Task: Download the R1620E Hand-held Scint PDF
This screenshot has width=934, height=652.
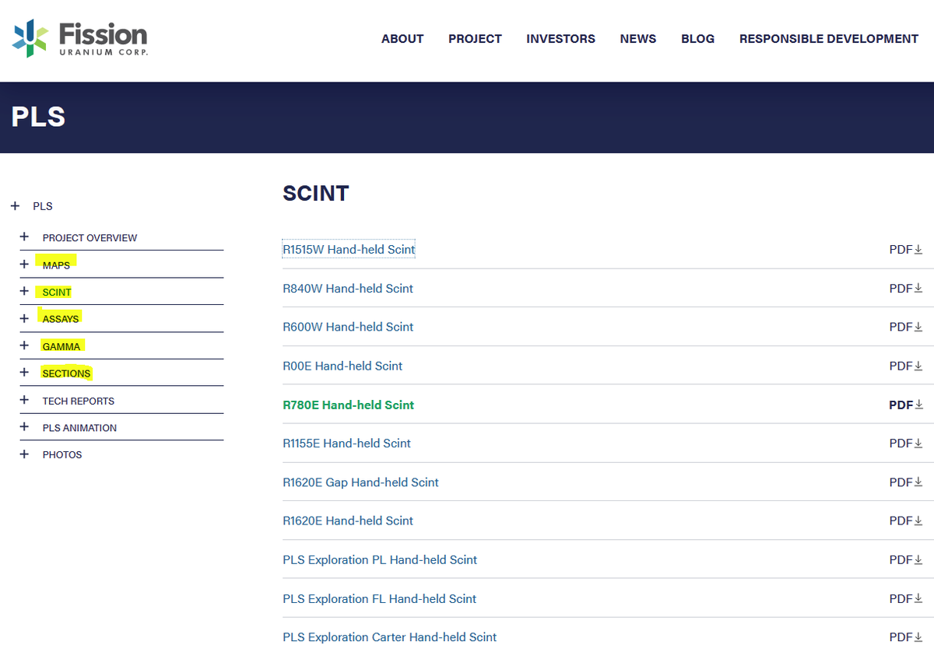Action: pos(906,521)
